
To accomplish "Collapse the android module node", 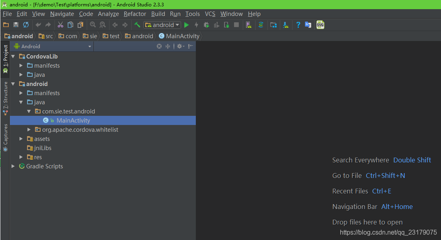I will point(13,84).
